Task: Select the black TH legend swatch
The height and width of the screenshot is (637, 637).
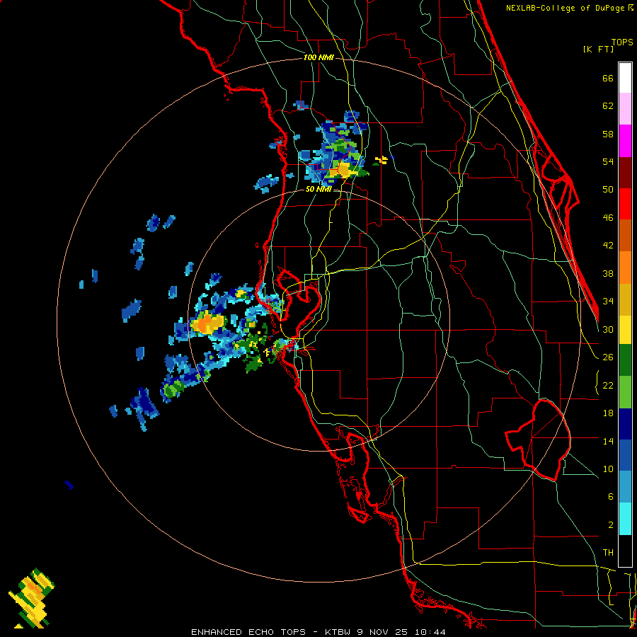Action: pos(625,551)
